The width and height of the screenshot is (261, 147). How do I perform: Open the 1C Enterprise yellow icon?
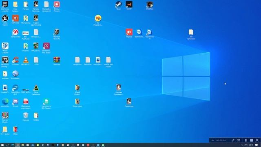coord(98,20)
